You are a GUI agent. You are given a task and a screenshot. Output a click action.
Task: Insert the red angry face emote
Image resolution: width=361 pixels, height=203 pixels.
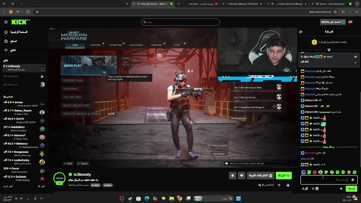tap(315, 172)
